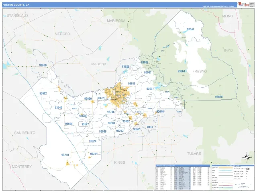Image resolution: width=257 pixels, height=193 pixels.
Task: Click ZIP code label 93618
Action: tap(150, 127)
